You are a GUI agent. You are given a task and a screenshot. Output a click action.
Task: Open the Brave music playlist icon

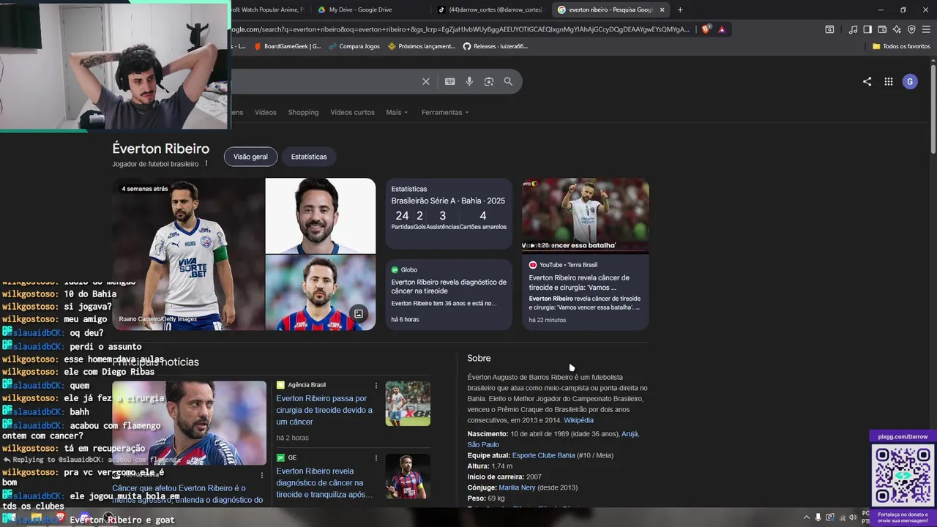(853, 29)
